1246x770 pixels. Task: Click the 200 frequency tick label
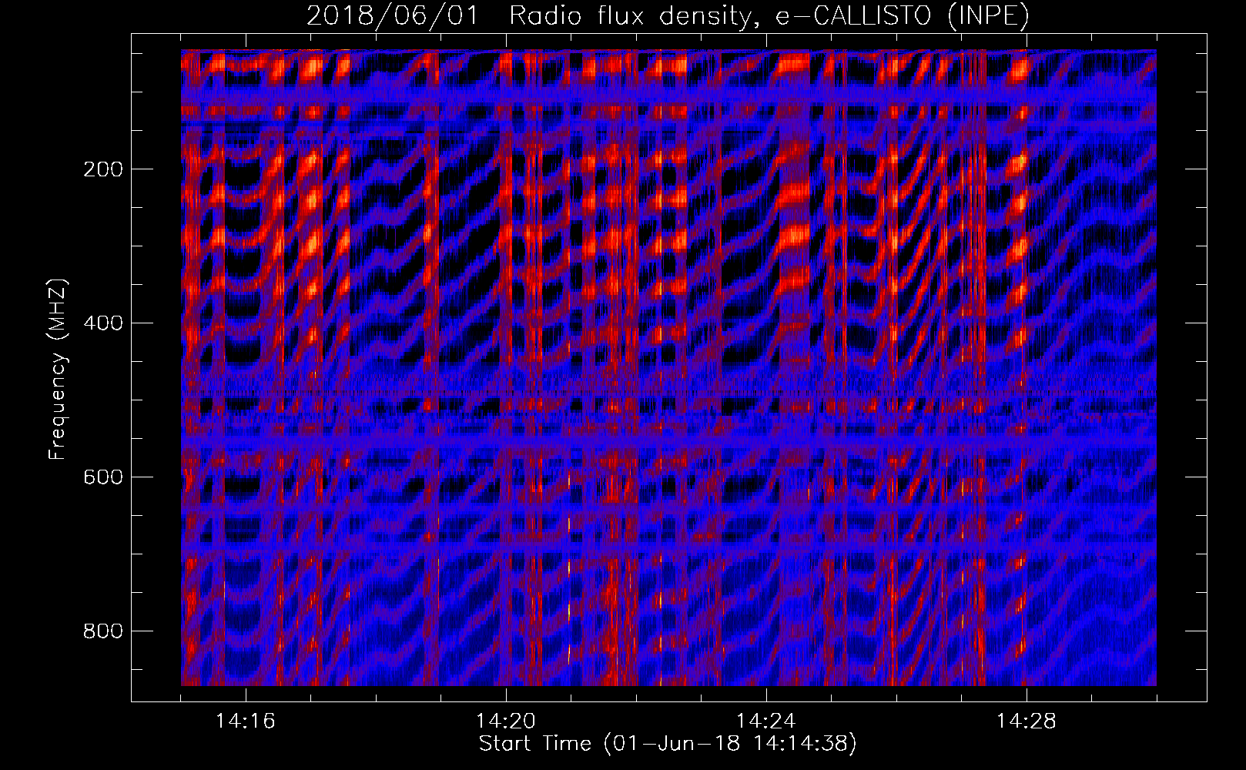pos(102,169)
